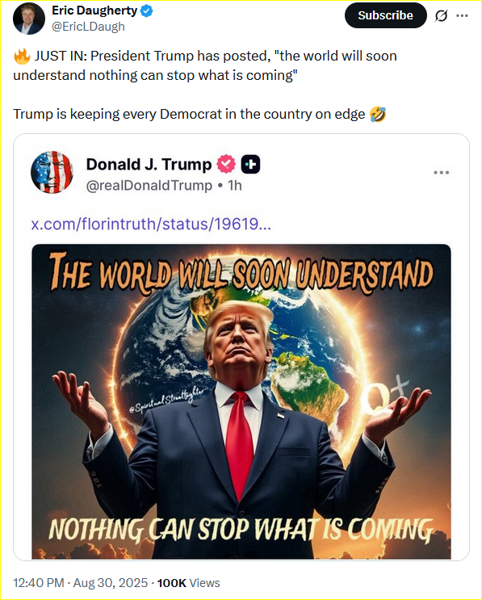482x600 pixels.
Task: Open the Eric Daugherty display name
Action: coord(94,10)
